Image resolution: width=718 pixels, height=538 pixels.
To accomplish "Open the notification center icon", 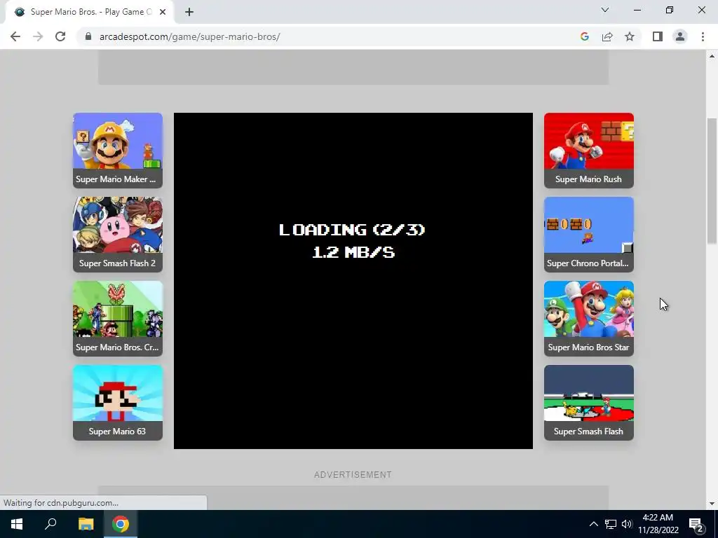I will [696, 525].
